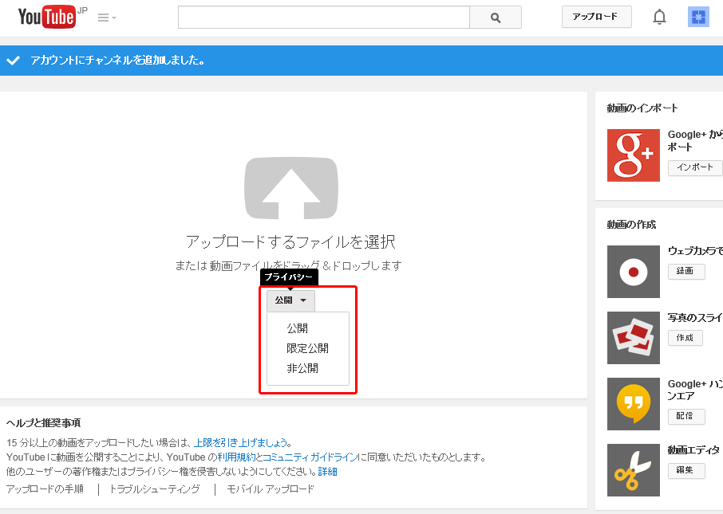Screen dimensions: 723x514
Task: Click the YouTube logo
Action: coord(46,17)
